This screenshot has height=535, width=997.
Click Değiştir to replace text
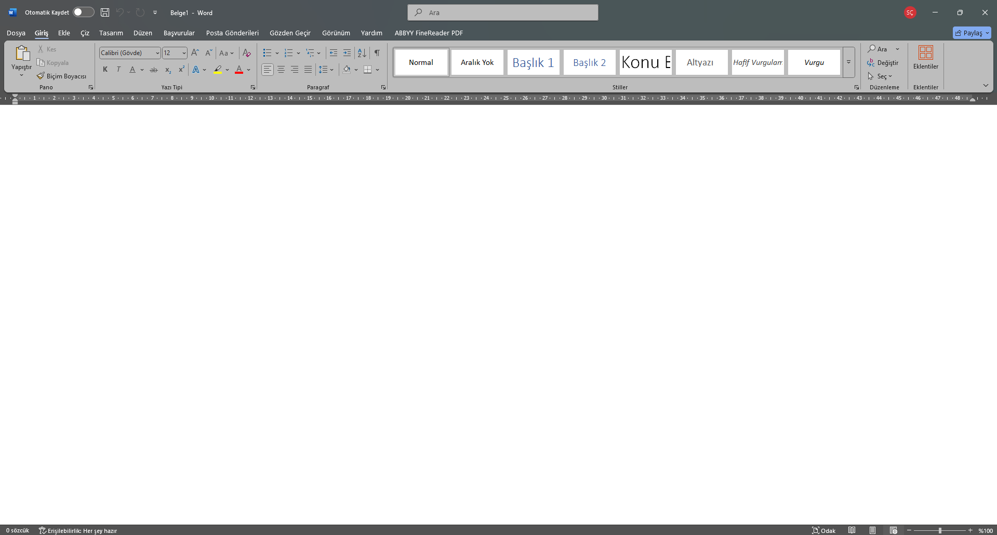pos(883,63)
